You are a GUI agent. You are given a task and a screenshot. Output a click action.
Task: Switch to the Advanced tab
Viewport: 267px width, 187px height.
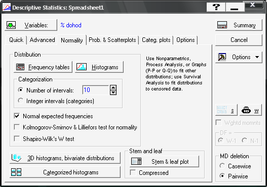pyautogui.click(x=42, y=40)
